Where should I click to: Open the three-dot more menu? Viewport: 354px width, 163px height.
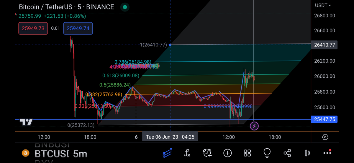[x=327, y=153]
